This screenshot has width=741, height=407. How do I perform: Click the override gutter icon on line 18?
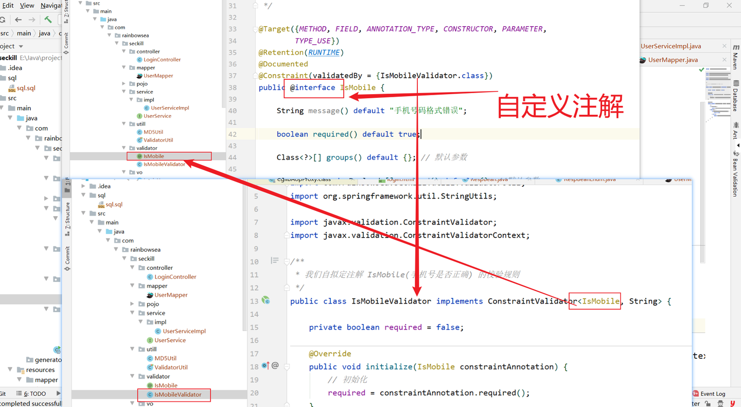(x=269, y=366)
